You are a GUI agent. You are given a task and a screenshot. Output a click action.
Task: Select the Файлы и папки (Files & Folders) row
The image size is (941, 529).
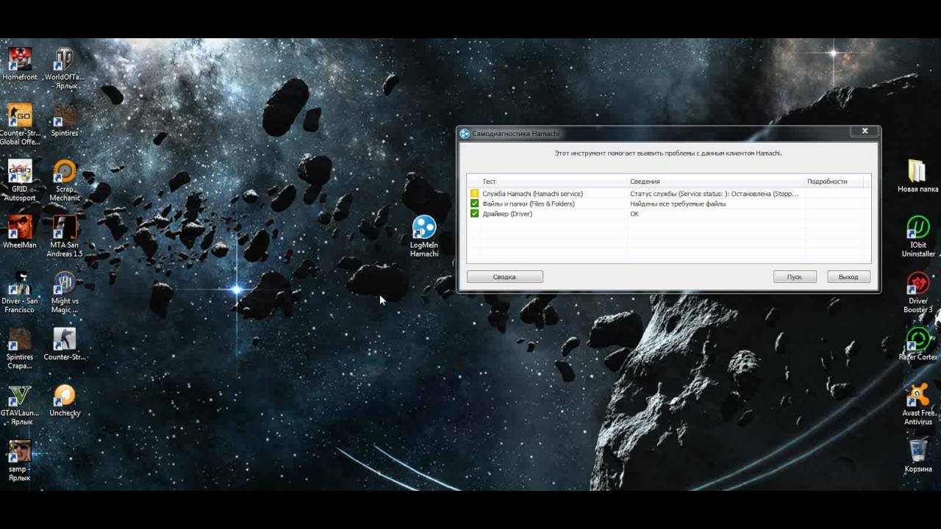(x=668, y=204)
